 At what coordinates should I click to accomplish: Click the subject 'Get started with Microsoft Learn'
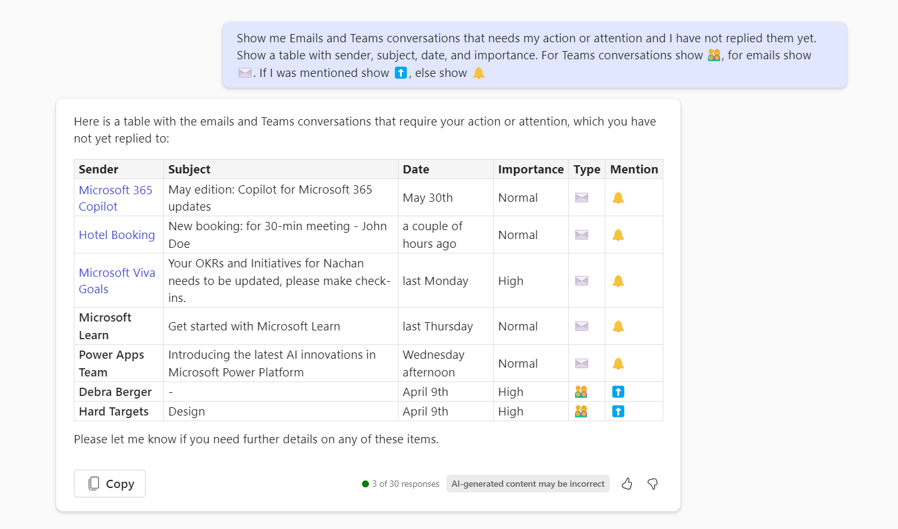click(x=254, y=327)
